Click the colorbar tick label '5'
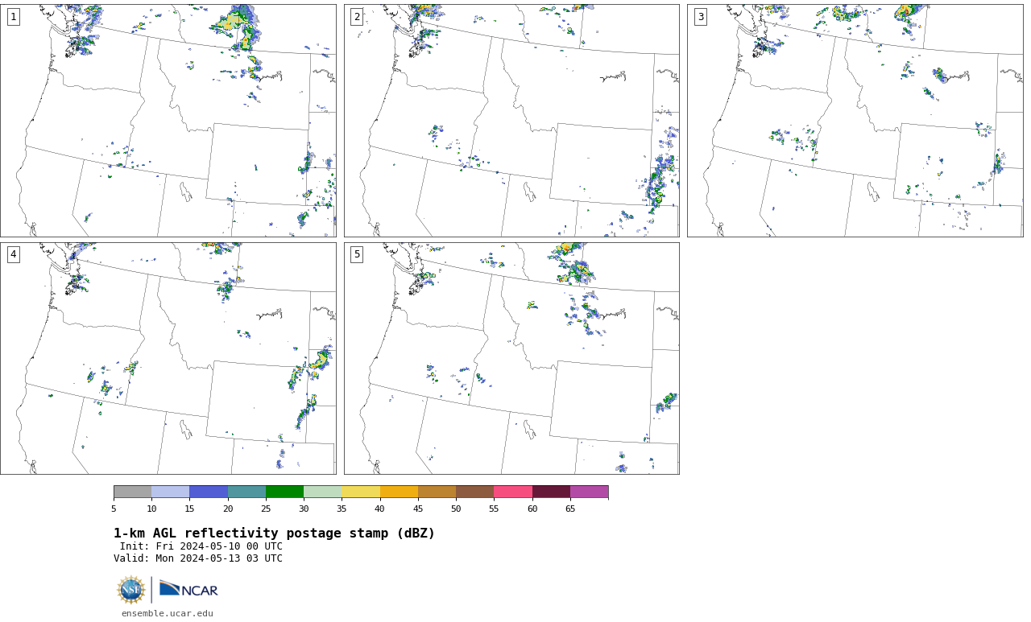The width and height of the screenshot is (1031, 622). coord(114,509)
